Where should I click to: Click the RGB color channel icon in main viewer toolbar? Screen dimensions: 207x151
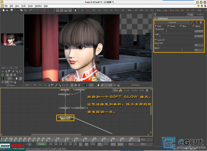pos(84,85)
